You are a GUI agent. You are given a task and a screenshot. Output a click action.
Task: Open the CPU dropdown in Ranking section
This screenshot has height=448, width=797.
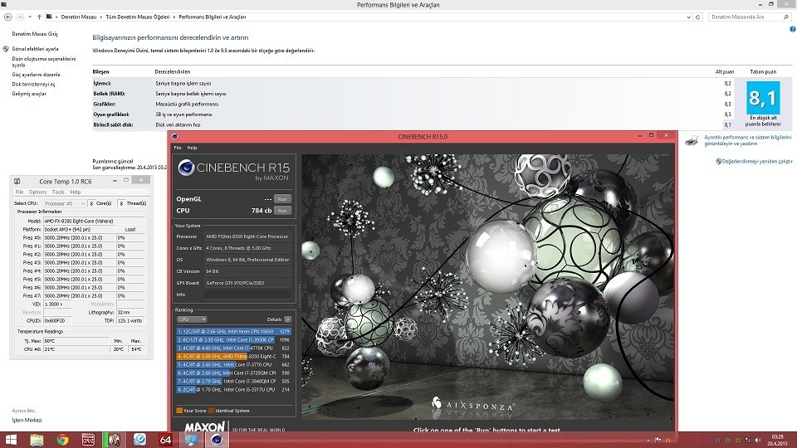192,319
